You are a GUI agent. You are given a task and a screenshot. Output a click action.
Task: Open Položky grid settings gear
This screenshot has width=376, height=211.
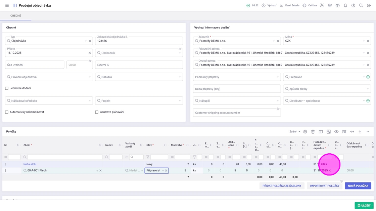click(305, 132)
